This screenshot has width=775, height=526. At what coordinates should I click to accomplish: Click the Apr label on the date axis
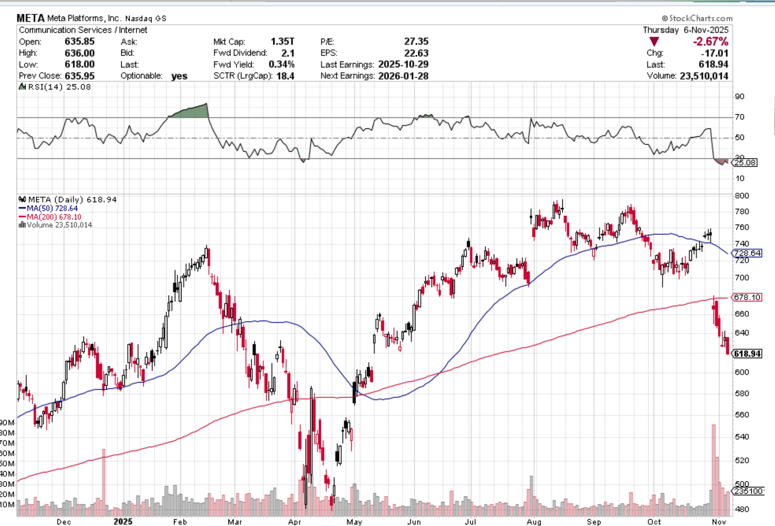[x=294, y=521]
